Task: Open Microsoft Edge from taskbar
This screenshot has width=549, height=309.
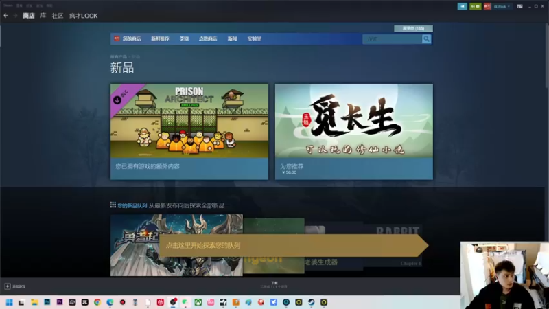Action: tap(110, 302)
